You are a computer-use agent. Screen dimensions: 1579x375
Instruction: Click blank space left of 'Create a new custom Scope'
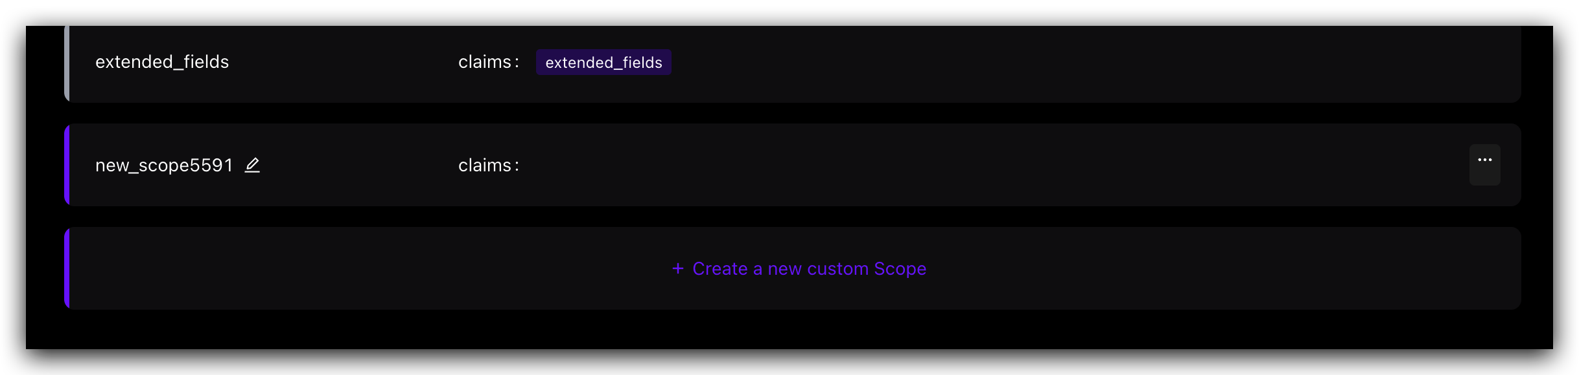[369, 268]
